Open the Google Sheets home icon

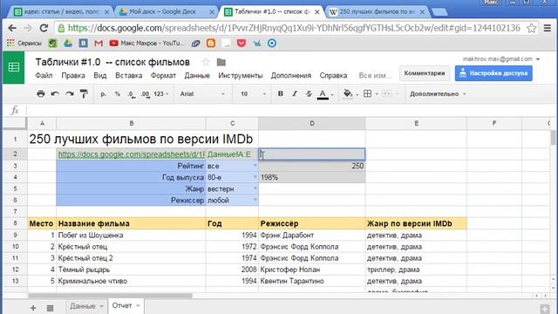click(14, 67)
